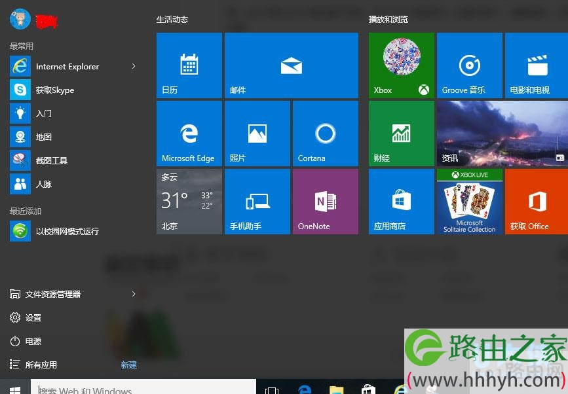Open Task View on the taskbar

(272, 389)
